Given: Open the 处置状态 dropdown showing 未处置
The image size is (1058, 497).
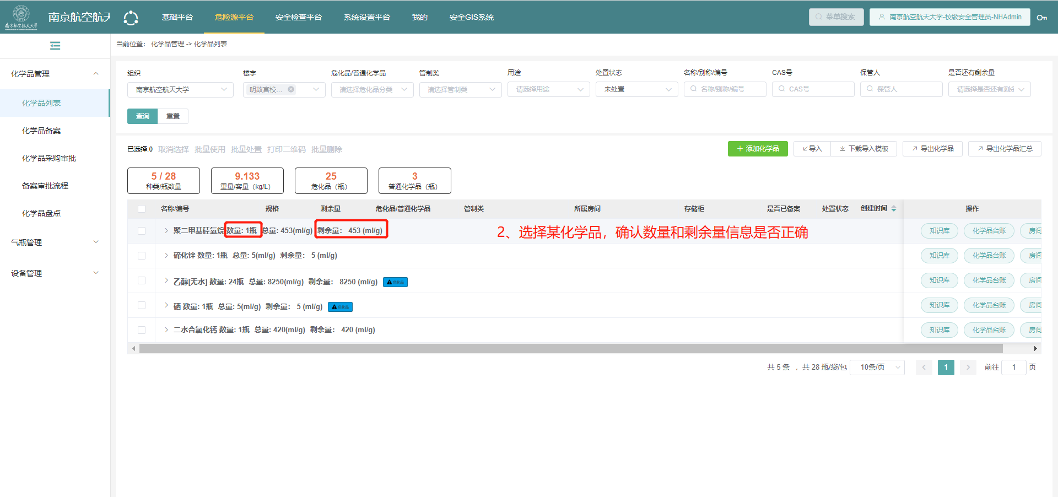Looking at the screenshot, I should (x=636, y=89).
